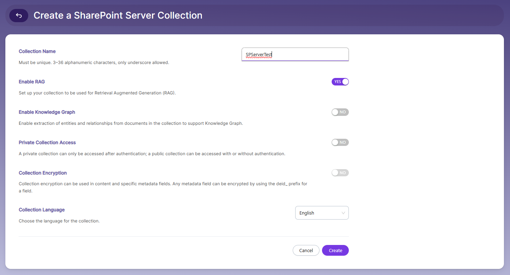Click the entities and relationships description text
Screen dimensions: 510x275
point(131,123)
